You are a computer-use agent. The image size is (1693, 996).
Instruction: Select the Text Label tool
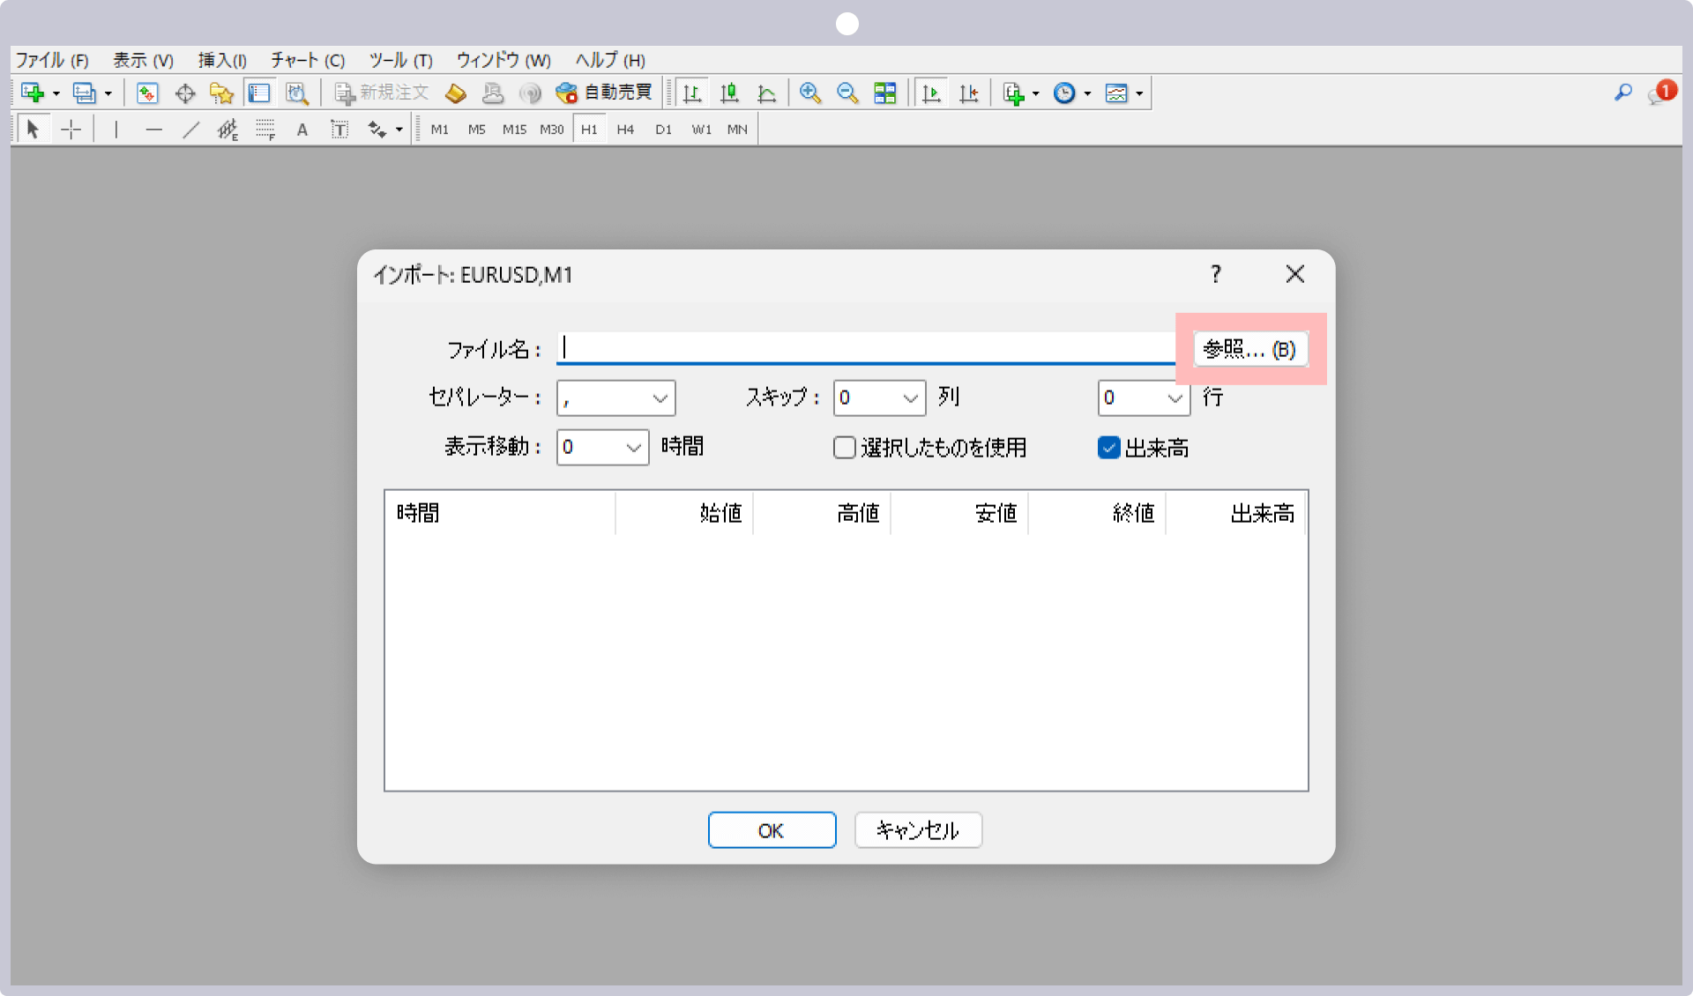[339, 130]
